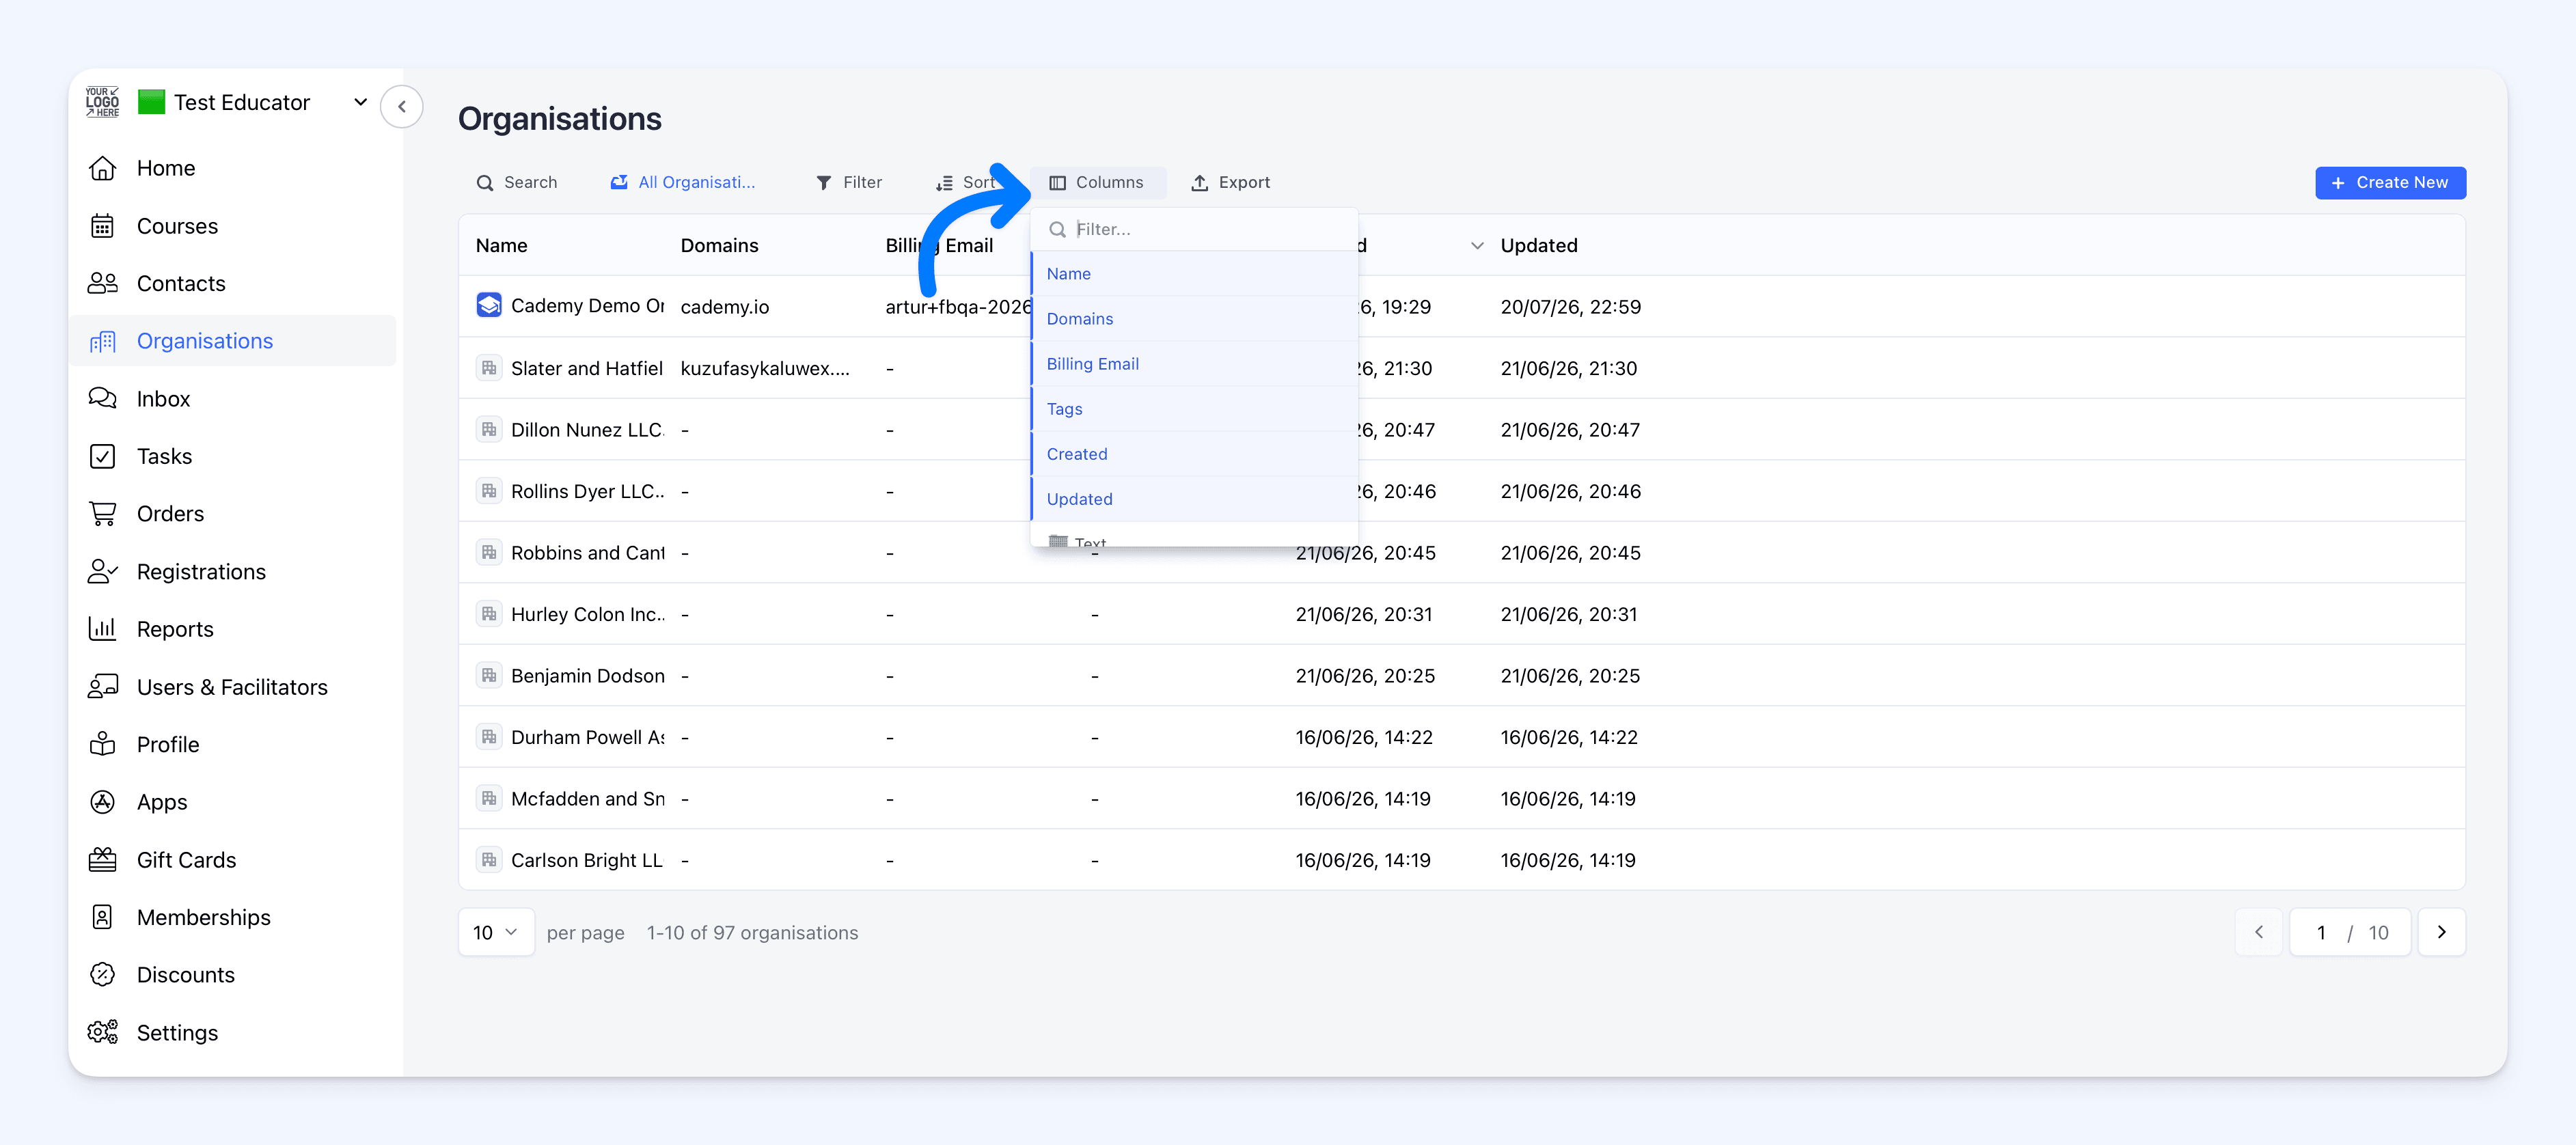Open the Apps icon in sidebar
2576x1145 pixels.
pyautogui.click(x=102, y=802)
